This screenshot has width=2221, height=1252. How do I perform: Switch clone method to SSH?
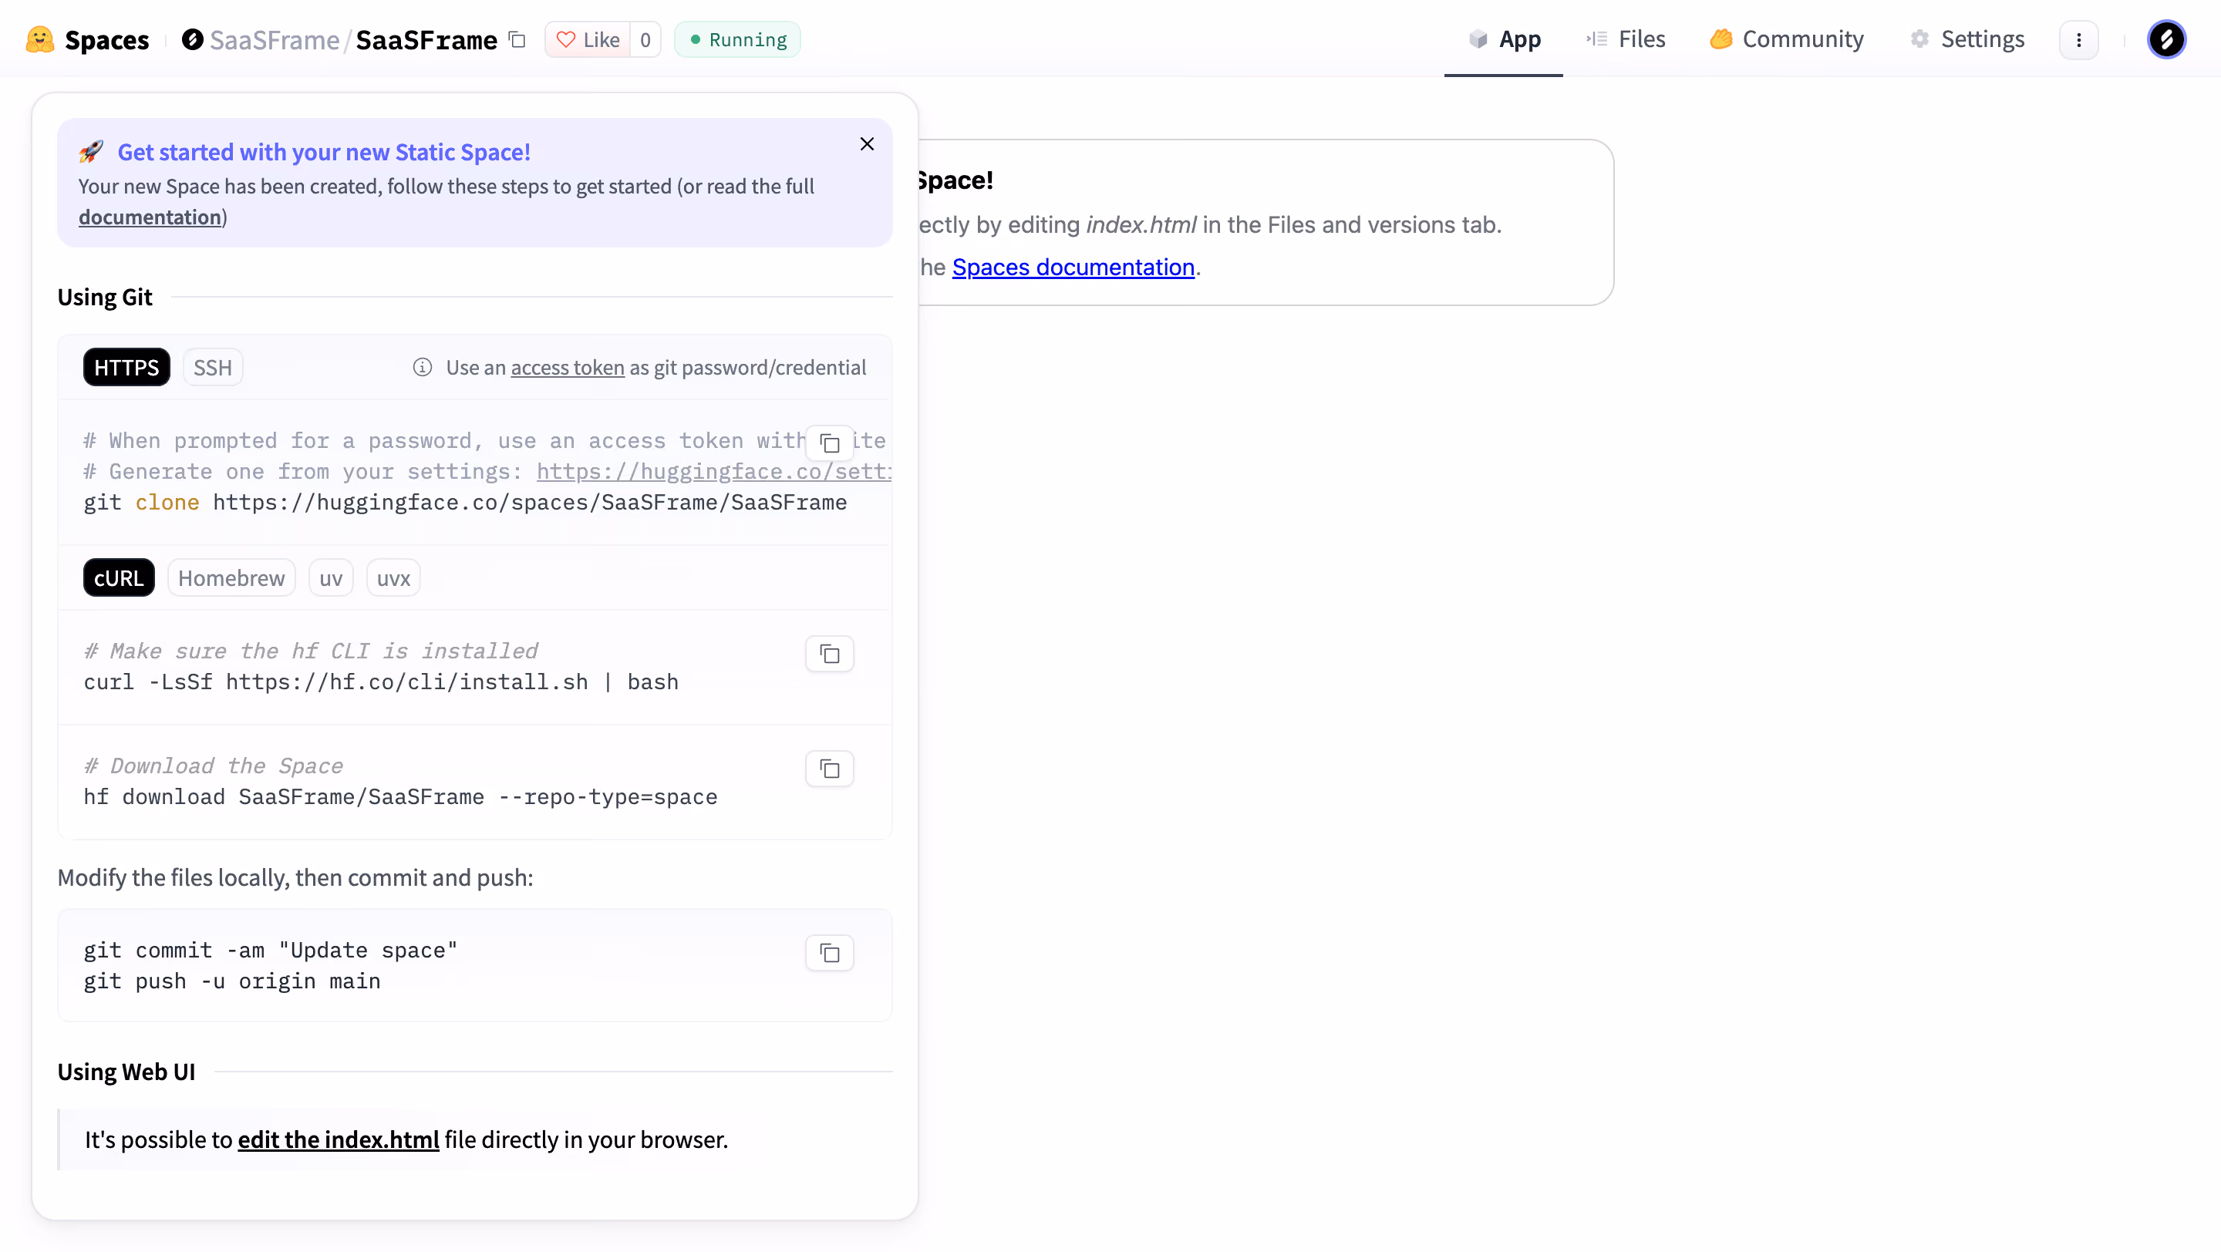212,367
